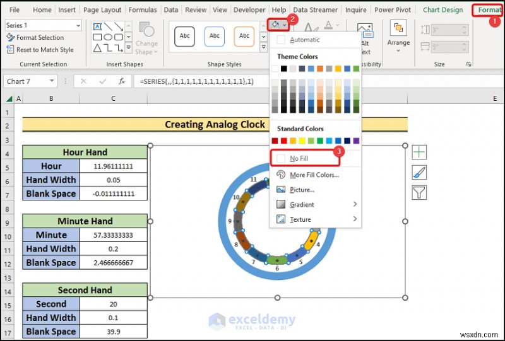Screen dimensions: 505x341
Task: Click into the formula bar SERIES formula
Action: click(197, 82)
